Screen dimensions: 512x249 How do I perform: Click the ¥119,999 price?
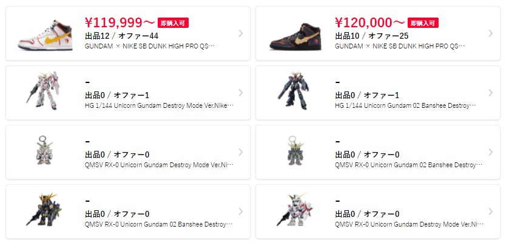(x=120, y=23)
